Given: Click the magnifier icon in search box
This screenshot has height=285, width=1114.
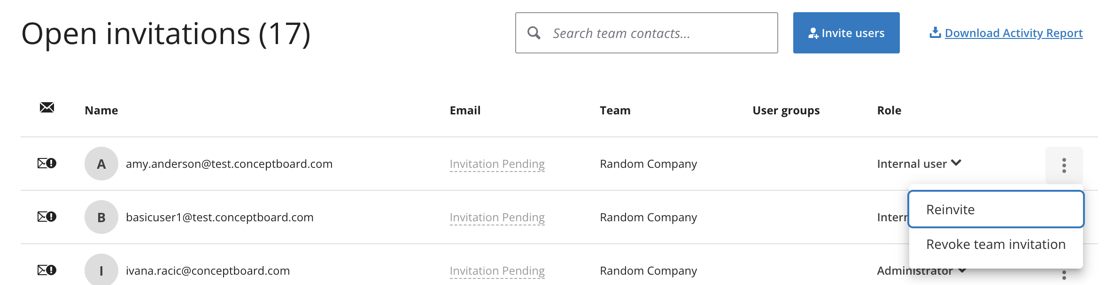Looking at the screenshot, I should 534,33.
